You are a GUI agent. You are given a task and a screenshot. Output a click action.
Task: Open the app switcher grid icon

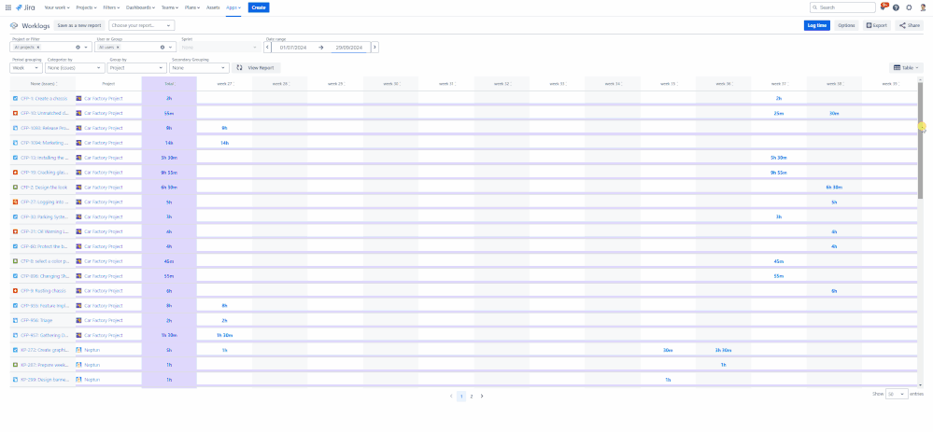tap(8, 7)
